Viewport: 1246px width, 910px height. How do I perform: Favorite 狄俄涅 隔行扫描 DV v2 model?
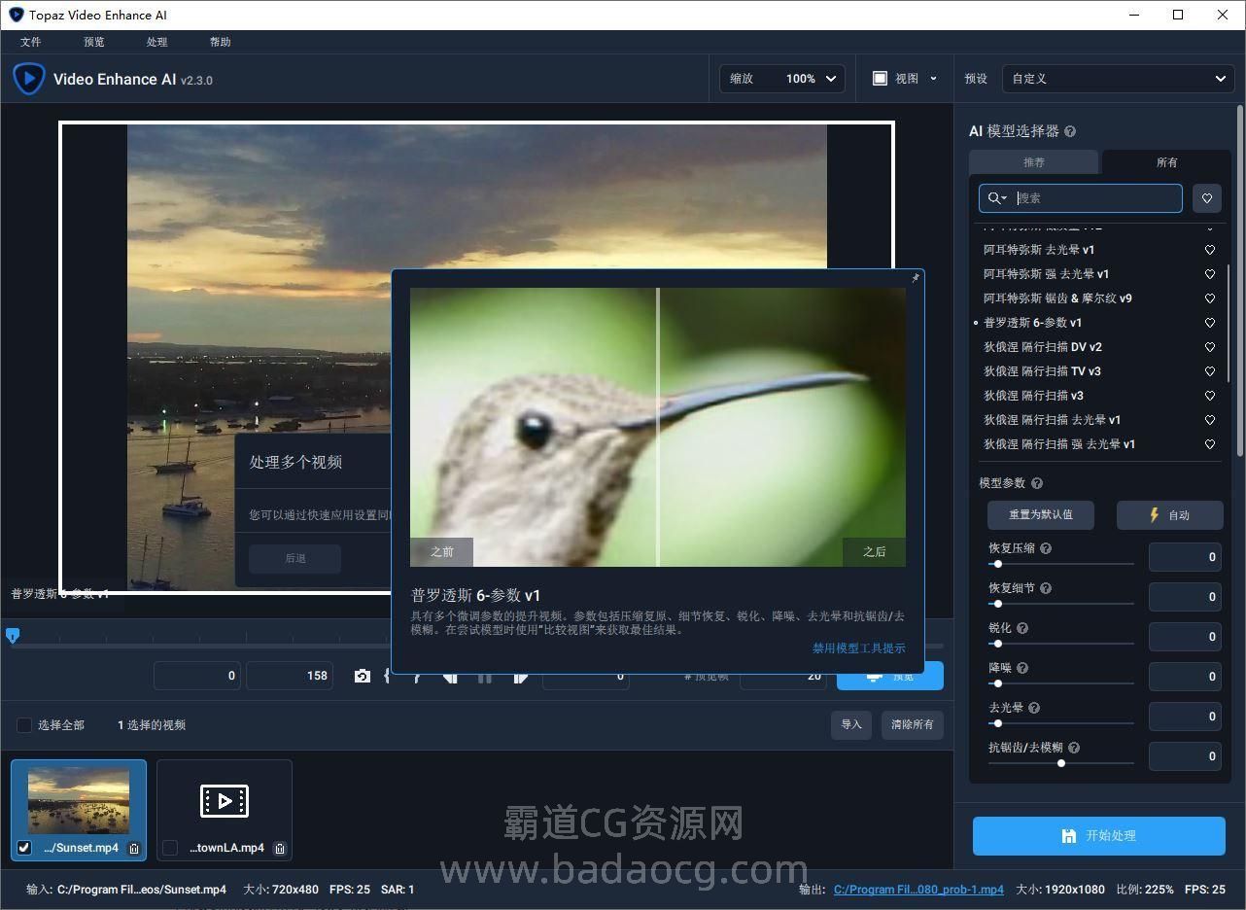click(1210, 347)
